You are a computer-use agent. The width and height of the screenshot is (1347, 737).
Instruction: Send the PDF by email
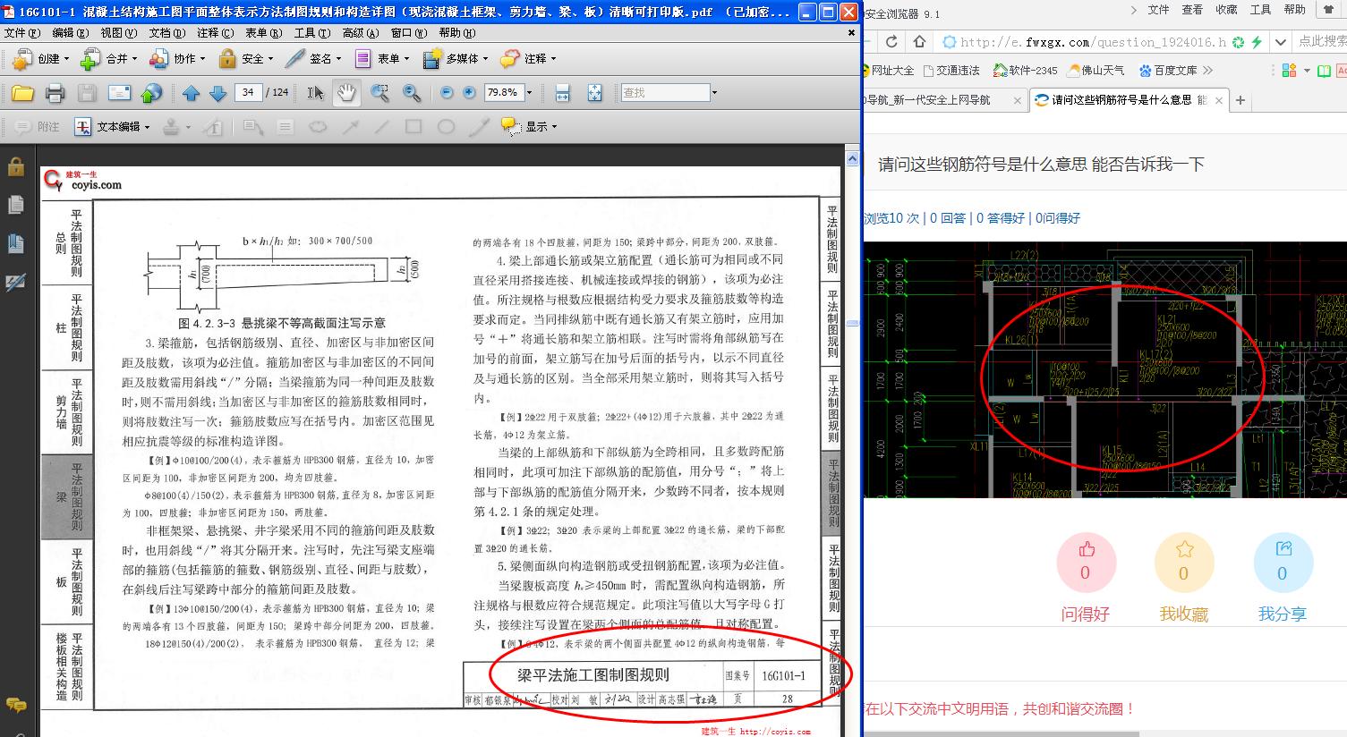119,93
